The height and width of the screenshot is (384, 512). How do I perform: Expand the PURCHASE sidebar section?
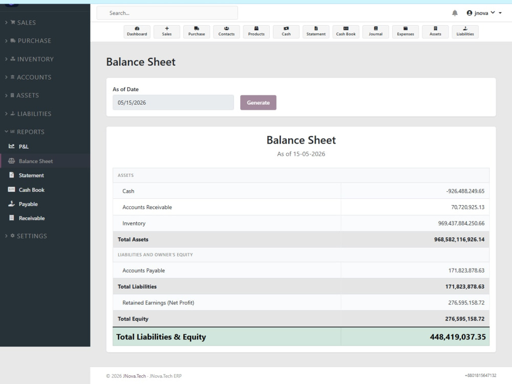tap(28, 41)
